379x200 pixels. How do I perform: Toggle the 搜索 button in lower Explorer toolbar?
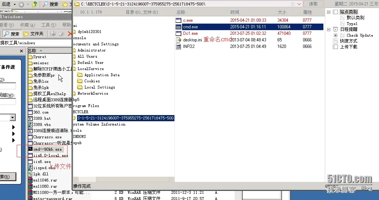12,34
